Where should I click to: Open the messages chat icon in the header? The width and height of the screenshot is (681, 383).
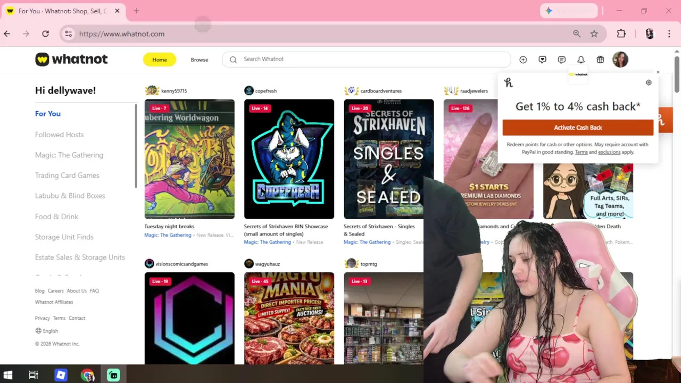pos(561,60)
